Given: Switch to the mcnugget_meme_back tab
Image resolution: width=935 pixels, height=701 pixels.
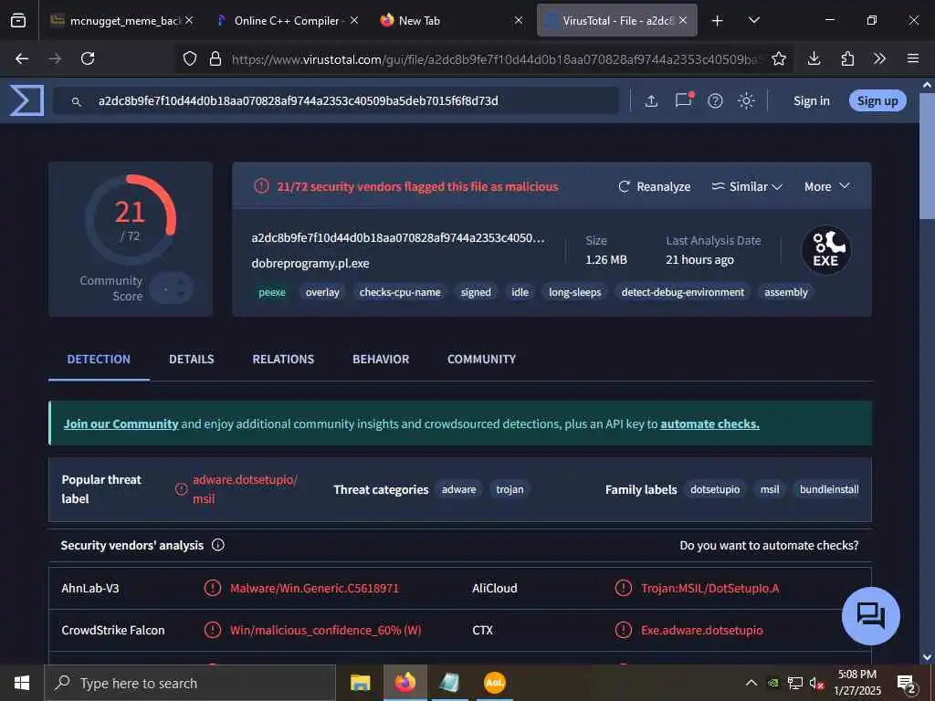Looking at the screenshot, I should click(x=121, y=21).
